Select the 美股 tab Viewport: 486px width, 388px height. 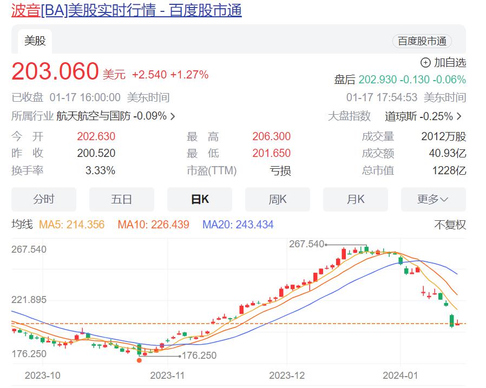click(x=35, y=41)
